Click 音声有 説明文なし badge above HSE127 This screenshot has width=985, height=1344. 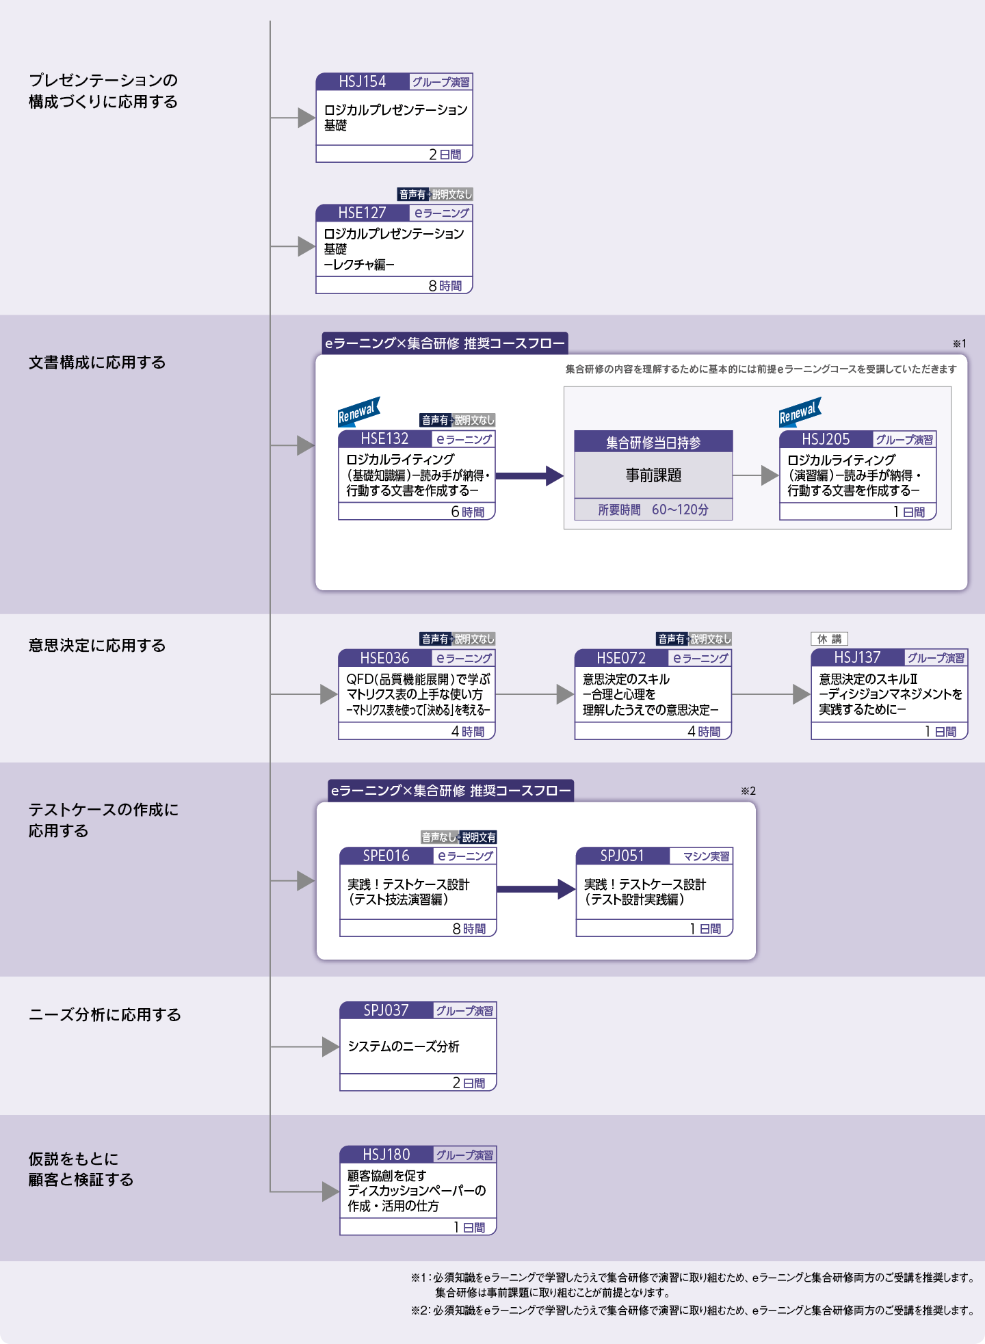[x=435, y=194]
